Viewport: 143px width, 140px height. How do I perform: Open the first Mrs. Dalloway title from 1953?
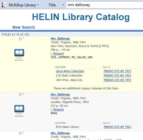coord(60,38)
